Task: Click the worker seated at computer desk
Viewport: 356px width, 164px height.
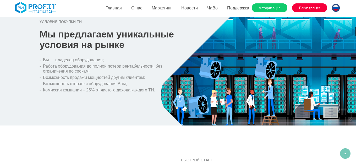Action: [313, 105]
